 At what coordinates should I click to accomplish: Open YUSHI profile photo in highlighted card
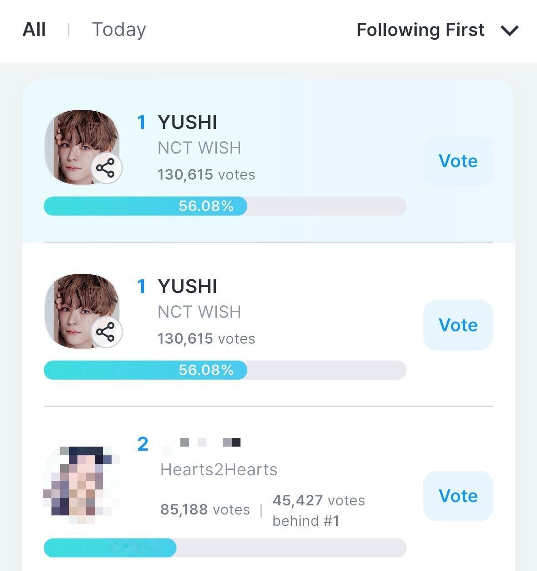pos(82,147)
